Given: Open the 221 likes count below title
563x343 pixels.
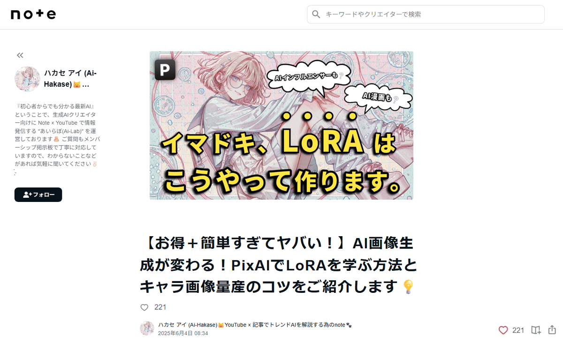Looking at the screenshot, I should tap(160, 307).
